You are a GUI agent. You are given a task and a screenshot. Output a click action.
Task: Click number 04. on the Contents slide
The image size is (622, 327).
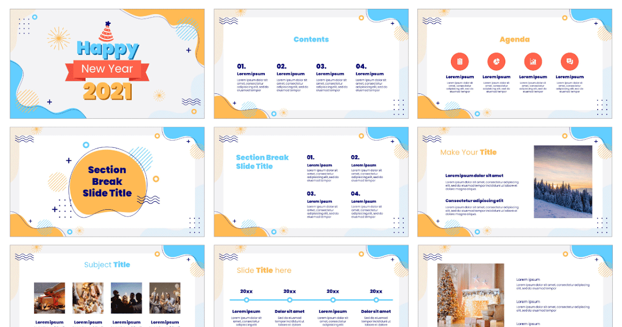[361, 66]
